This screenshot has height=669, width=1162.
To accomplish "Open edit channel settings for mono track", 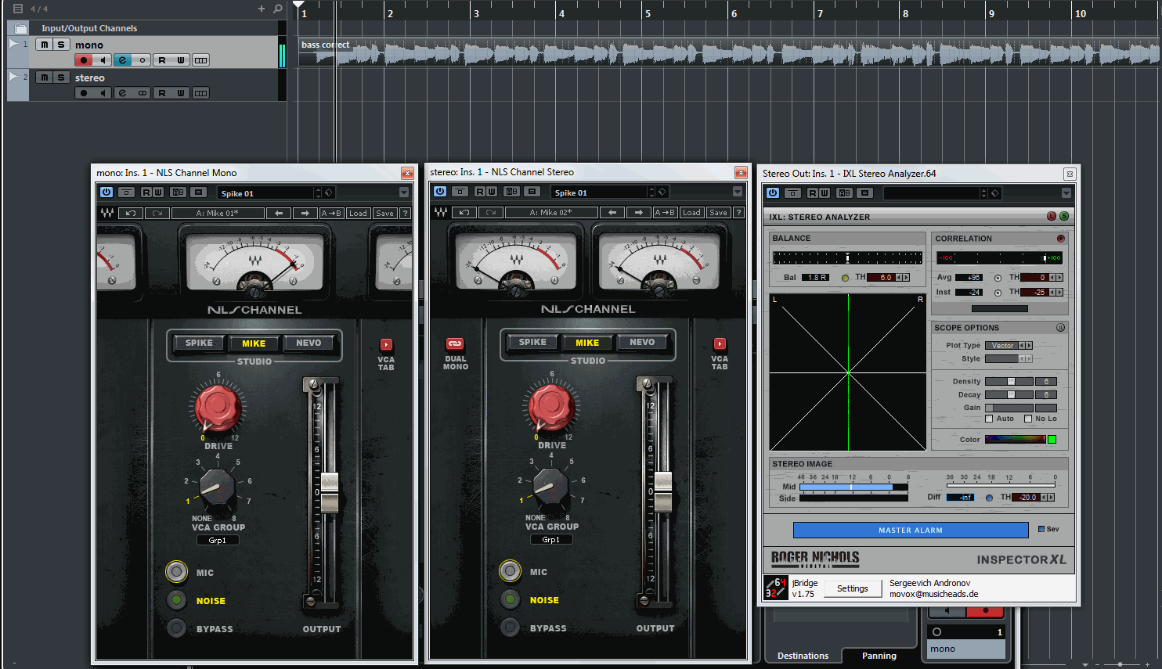I will pos(122,60).
